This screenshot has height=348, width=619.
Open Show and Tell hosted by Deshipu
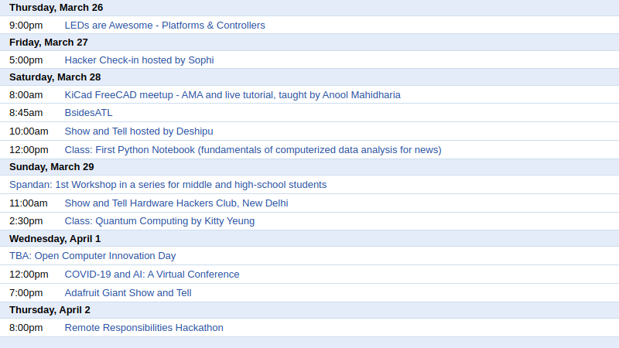[139, 131]
